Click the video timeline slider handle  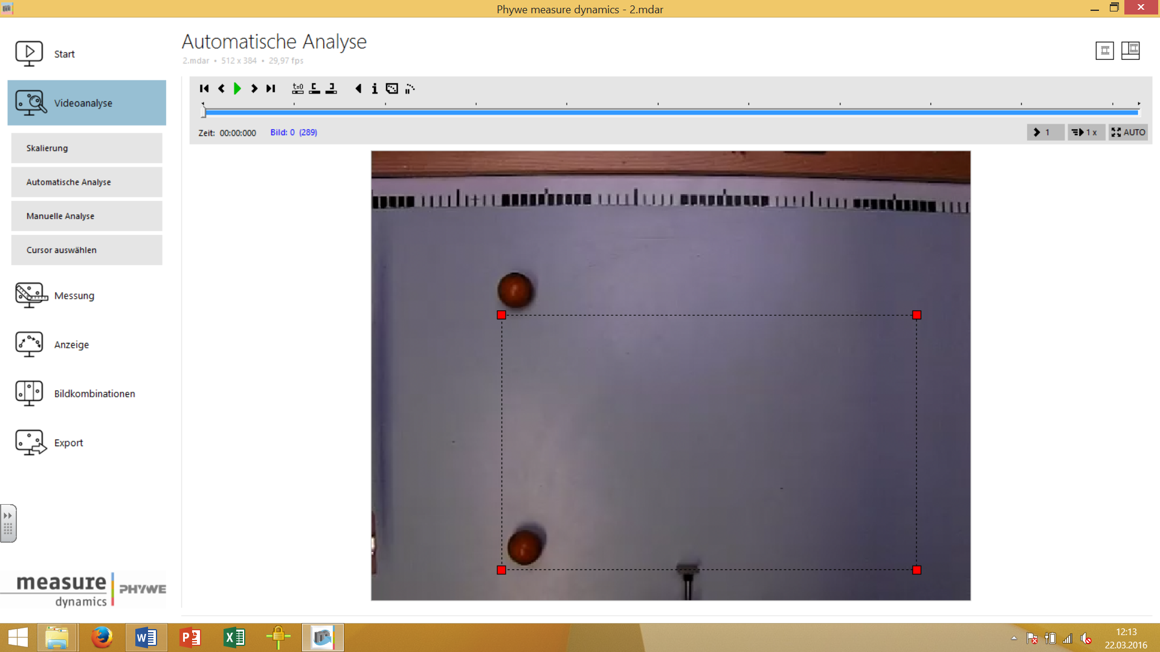pos(204,112)
